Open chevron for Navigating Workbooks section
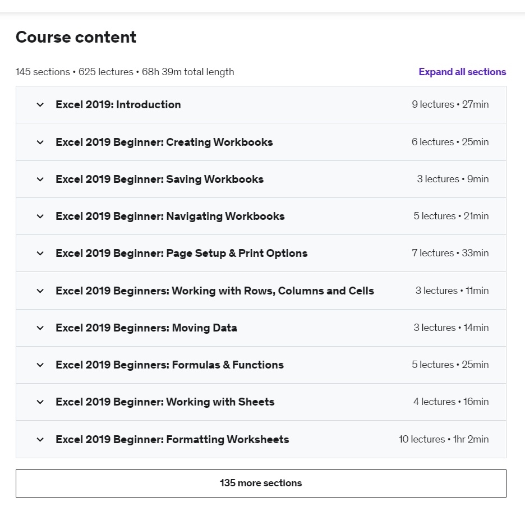Screen dimensions: 525x525 40,217
